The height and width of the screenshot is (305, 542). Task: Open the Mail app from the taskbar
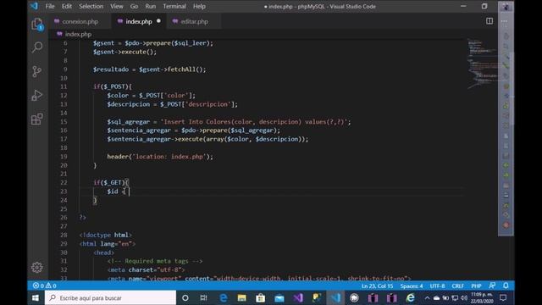279,297
